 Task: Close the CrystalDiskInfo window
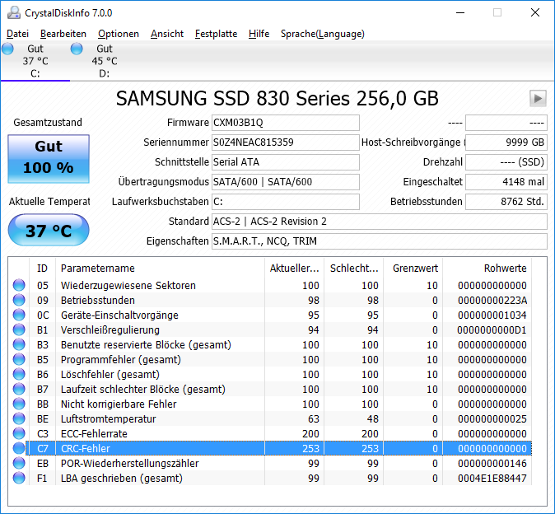534,12
